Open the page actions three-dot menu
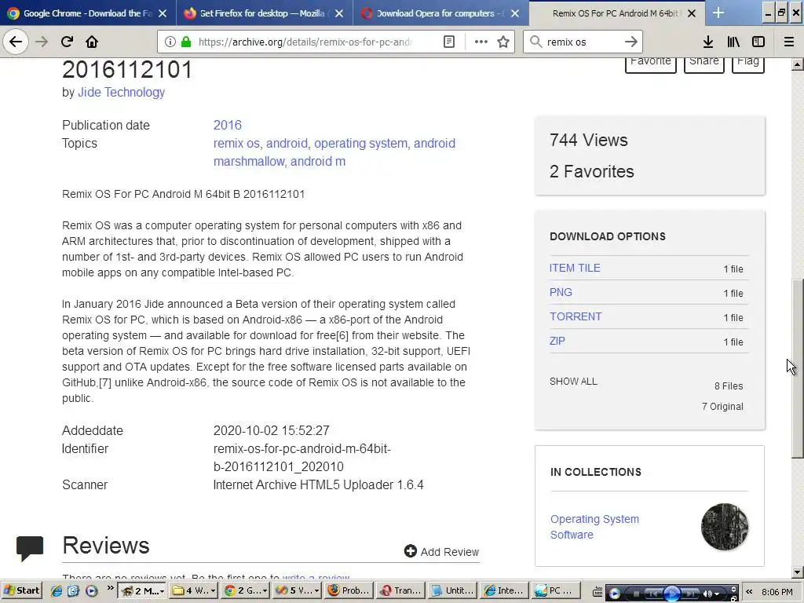 click(481, 42)
